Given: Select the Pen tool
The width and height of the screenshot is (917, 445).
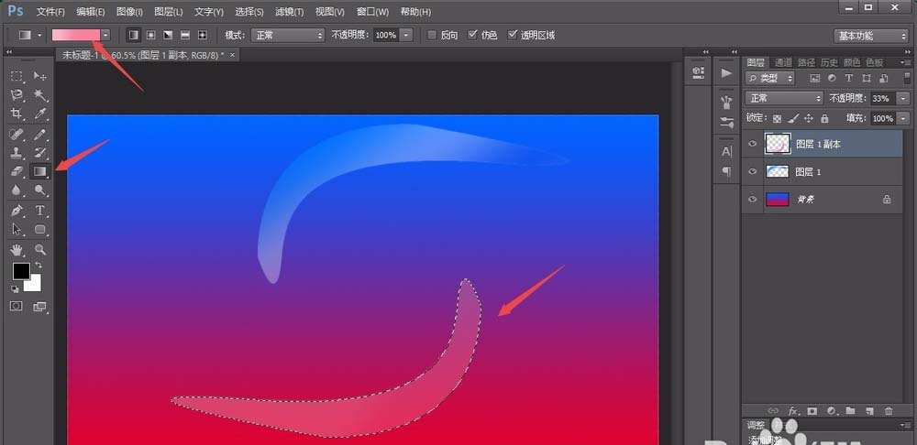Looking at the screenshot, I should click(17, 211).
